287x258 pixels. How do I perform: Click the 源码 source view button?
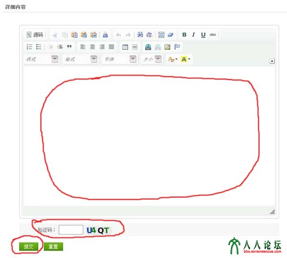click(x=35, y=35)
